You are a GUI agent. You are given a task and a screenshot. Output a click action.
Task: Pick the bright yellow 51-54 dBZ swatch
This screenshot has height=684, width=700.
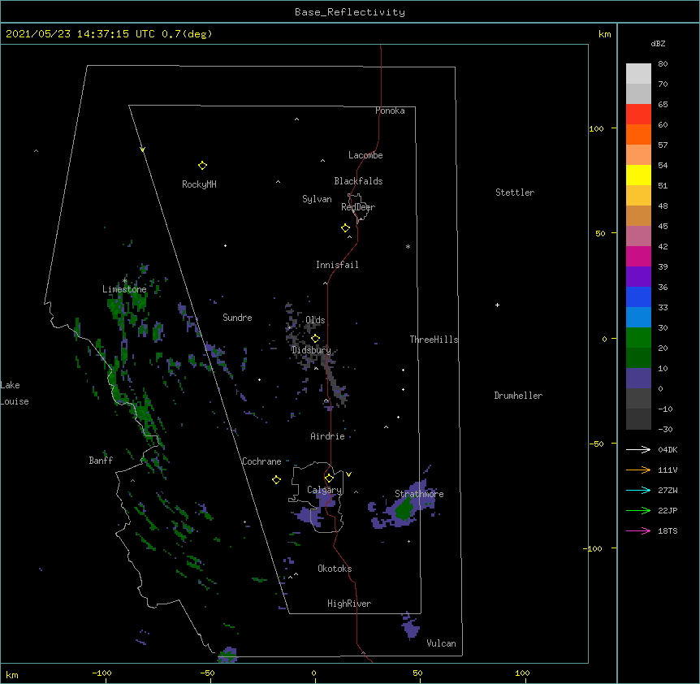point(638,175)
